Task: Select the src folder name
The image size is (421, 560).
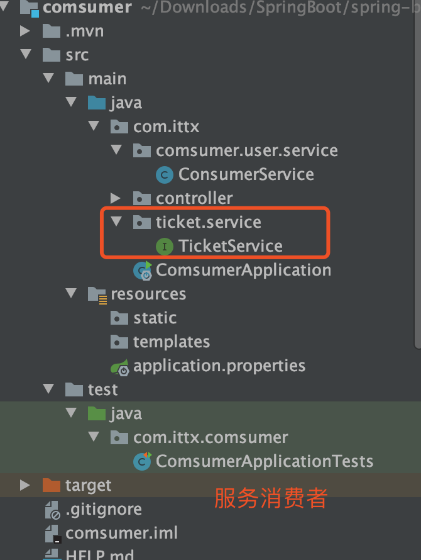Action: 77,55
